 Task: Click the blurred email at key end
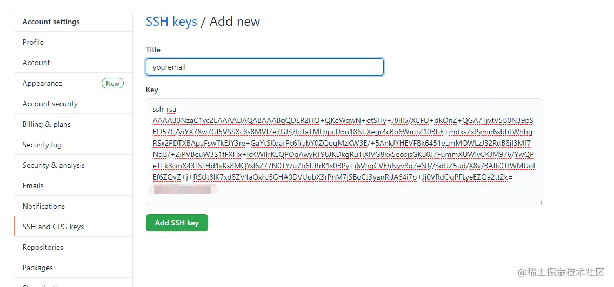click(x=182, y=189)
